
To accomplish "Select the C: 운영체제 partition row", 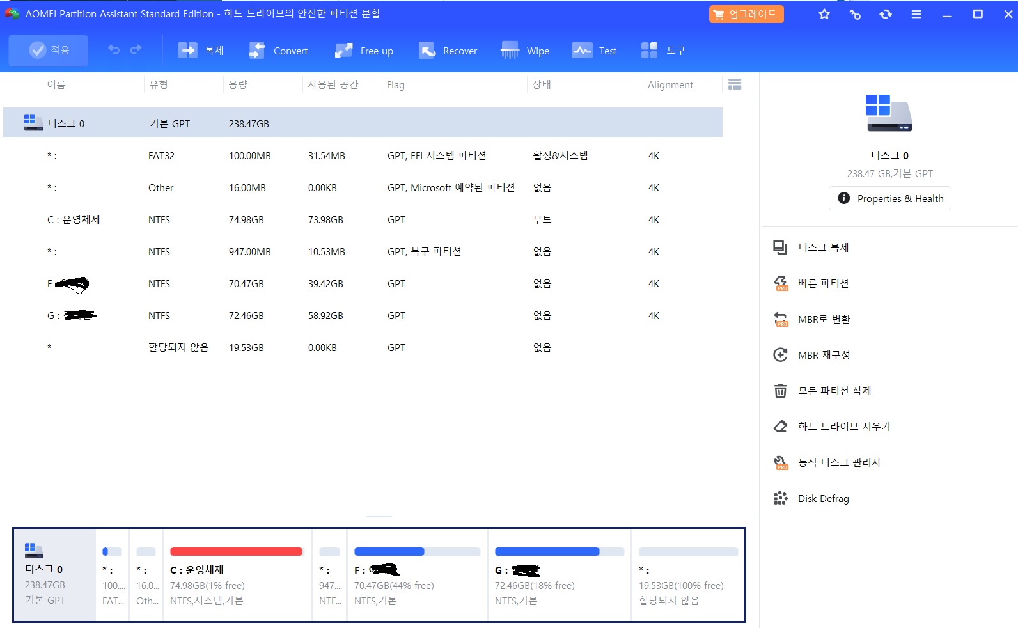I will pyautogui.click(x=363, y=219).
